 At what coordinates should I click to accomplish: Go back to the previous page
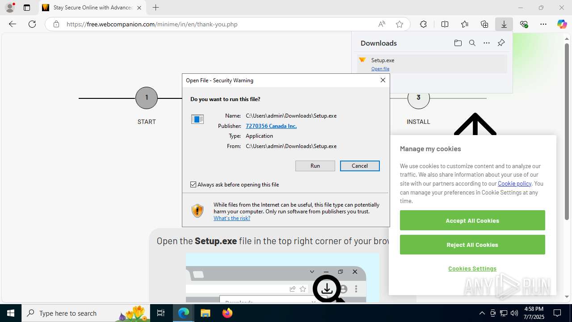coord(13,24)
